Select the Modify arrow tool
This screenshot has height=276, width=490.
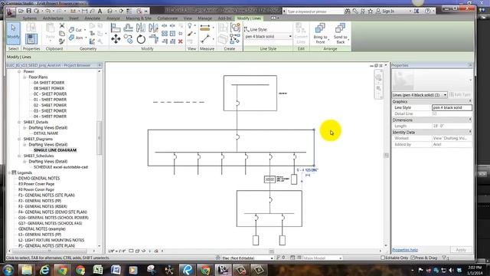point(13,33)
